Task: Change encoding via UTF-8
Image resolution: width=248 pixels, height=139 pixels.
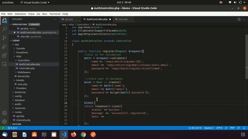Action: [219, 128]
